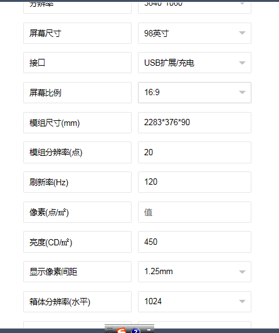This screenshot has width=279, height=333.
Task: Focus the refresh rate value field 120
Action: coord(194,182)
